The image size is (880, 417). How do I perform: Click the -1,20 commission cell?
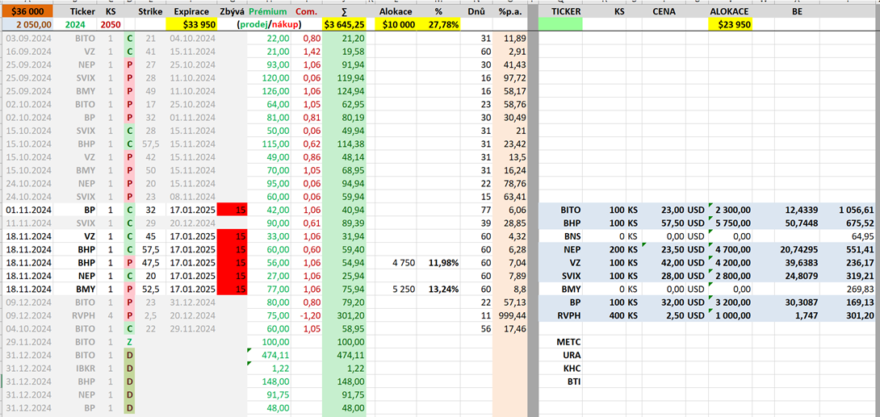coord(310,315)
